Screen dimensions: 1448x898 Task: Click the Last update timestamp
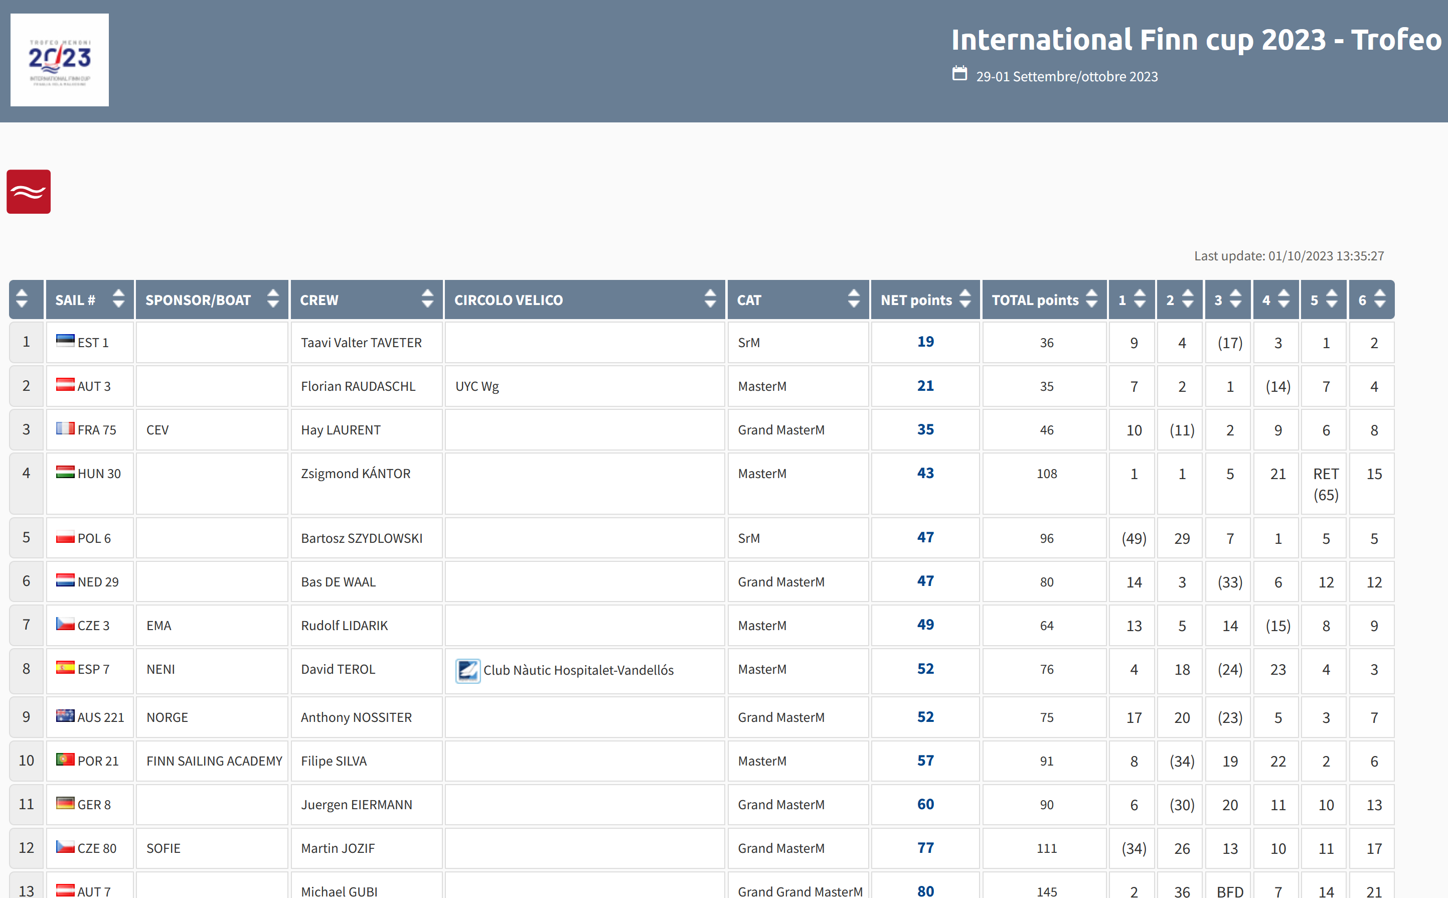point(1289,256)
